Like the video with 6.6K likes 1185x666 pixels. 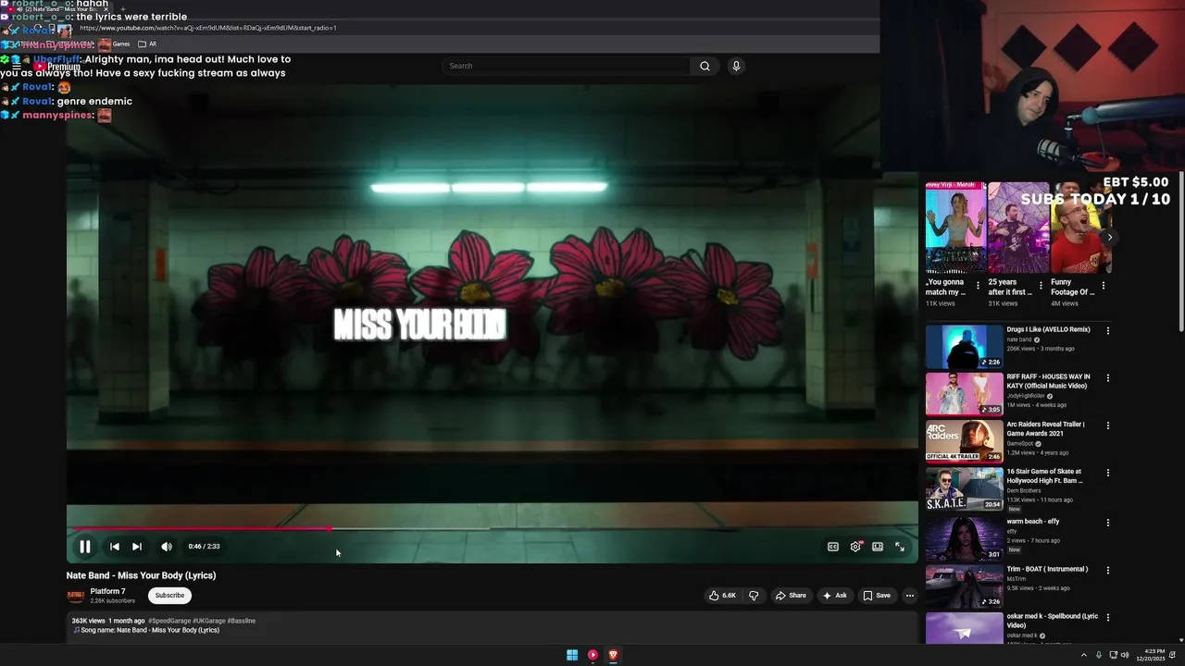tap(722, 596)
